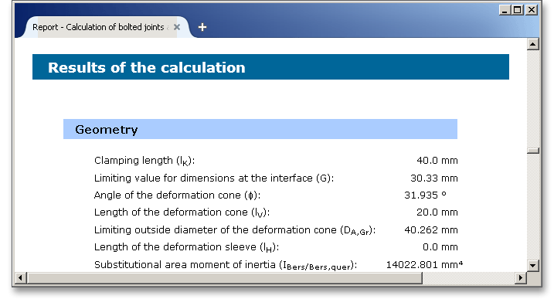Click the horizontal scrollbar thumb
The width and height of the screenshot is (554, 299).
[x=225, y=278]
